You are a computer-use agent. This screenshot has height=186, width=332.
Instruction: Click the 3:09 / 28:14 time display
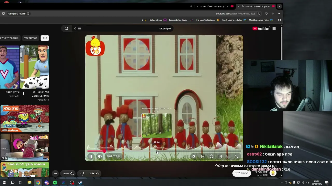pos(114,156)
